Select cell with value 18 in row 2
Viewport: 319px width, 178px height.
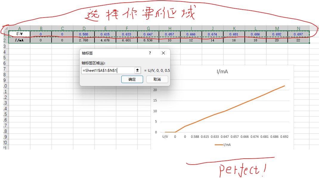[255, 40]
